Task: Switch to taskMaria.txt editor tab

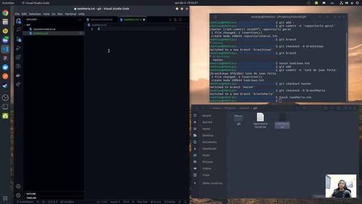Action: point(132,20)
